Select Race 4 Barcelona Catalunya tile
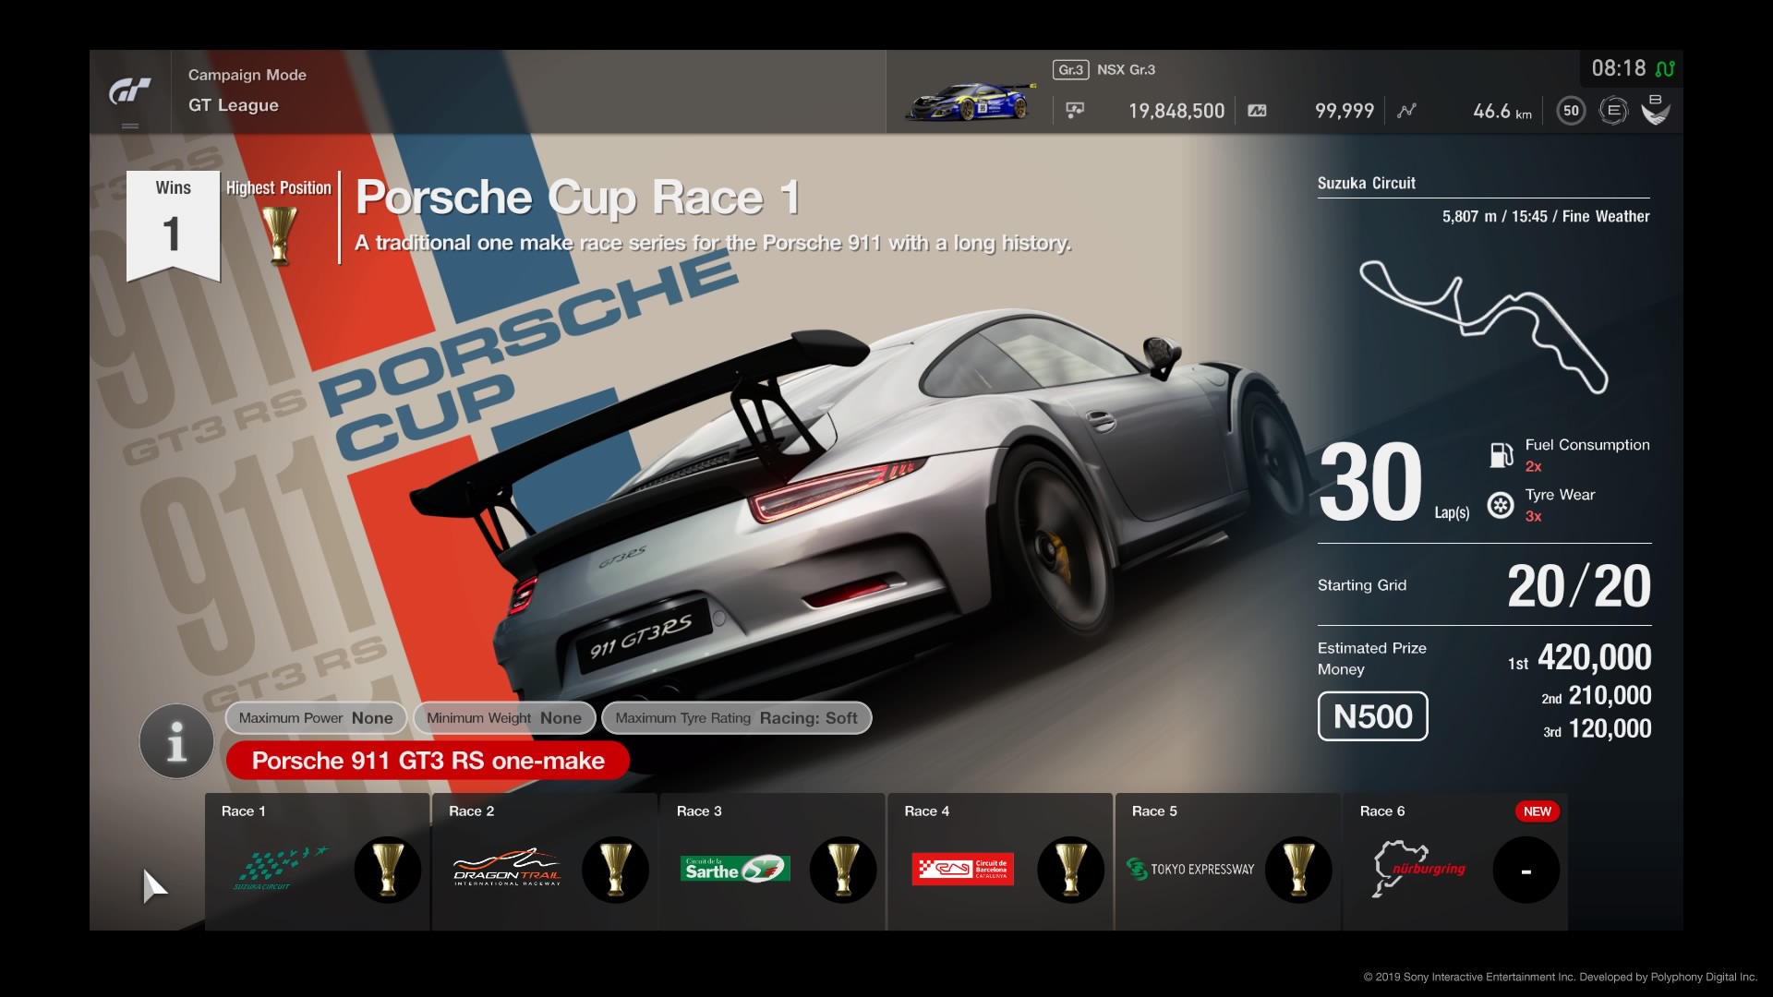Viewport: 1773px width, 997px height. click(x=1000, y=862)
